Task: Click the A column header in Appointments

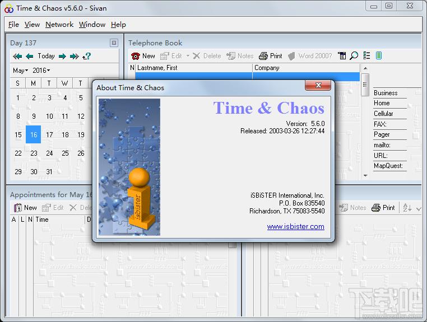Action: (14, 220)
